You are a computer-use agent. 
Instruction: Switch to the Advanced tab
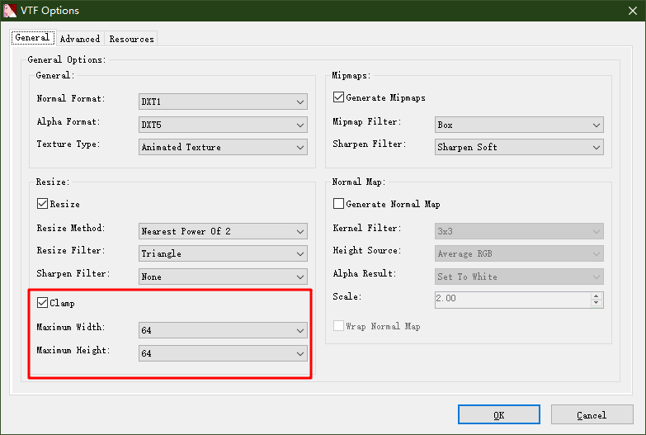click(x=80, y=39)
